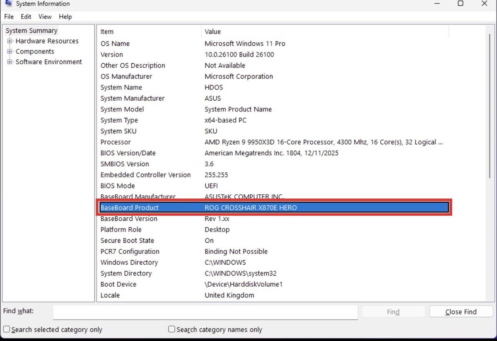Select the Platform Role row
Screen dimensions: 497x341
coord(274,230)
